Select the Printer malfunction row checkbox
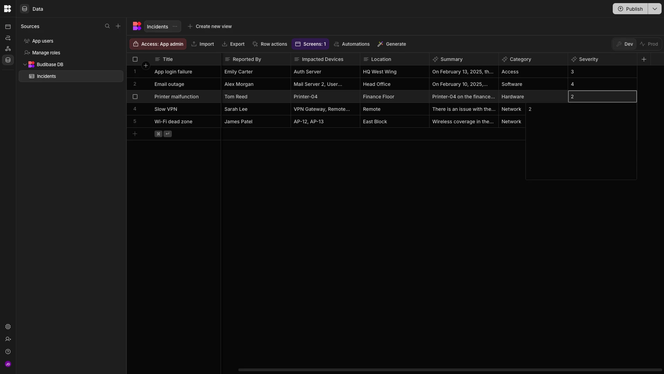This screenshot has height=374, width=664. click(x=135, y=97)
